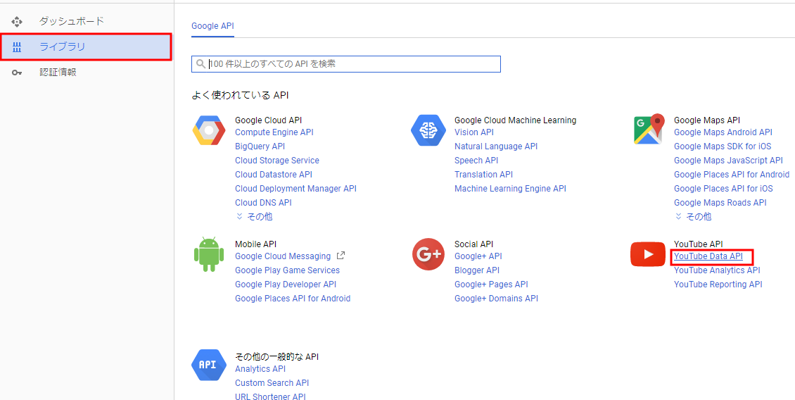Open Google Maps SDK for iOS link
Image resolution: width=795 pixels, height=400 pixels.
pos(723,146)
